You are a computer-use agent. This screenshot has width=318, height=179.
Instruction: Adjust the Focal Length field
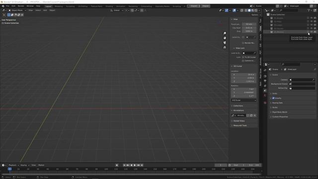pos(249,24)
